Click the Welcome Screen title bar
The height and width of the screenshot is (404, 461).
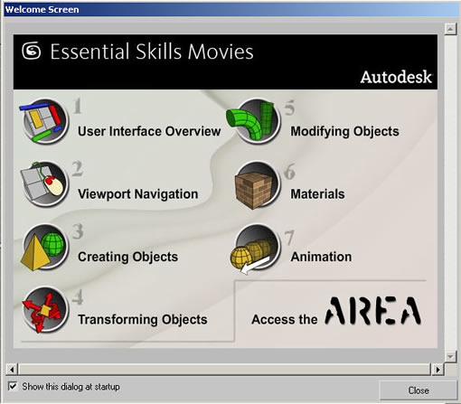[x=230, y=9]
